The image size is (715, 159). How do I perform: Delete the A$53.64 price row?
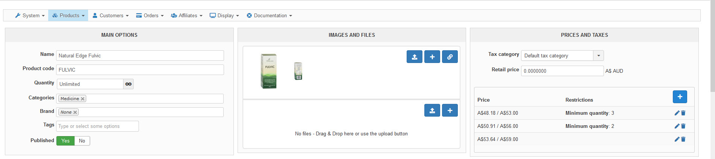coord(683,139)
